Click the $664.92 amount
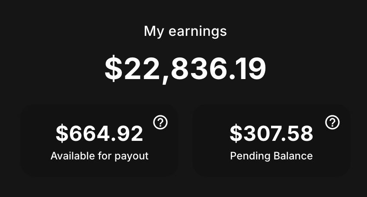This screenshot has width=367, height=197. pyautogui.click(x=99, y=133)
